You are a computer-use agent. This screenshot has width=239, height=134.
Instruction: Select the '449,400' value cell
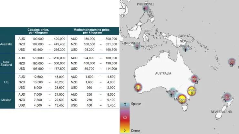coord(59,44)
